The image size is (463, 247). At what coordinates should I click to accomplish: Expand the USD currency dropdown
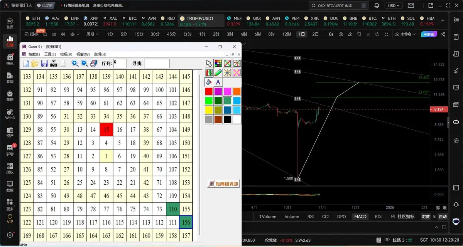coord(394,6)
